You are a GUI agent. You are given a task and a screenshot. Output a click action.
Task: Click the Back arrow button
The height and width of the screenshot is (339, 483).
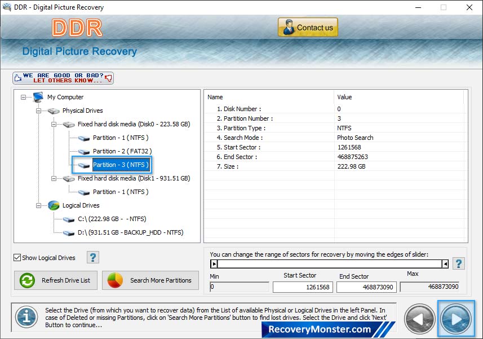tap(419, 319)
